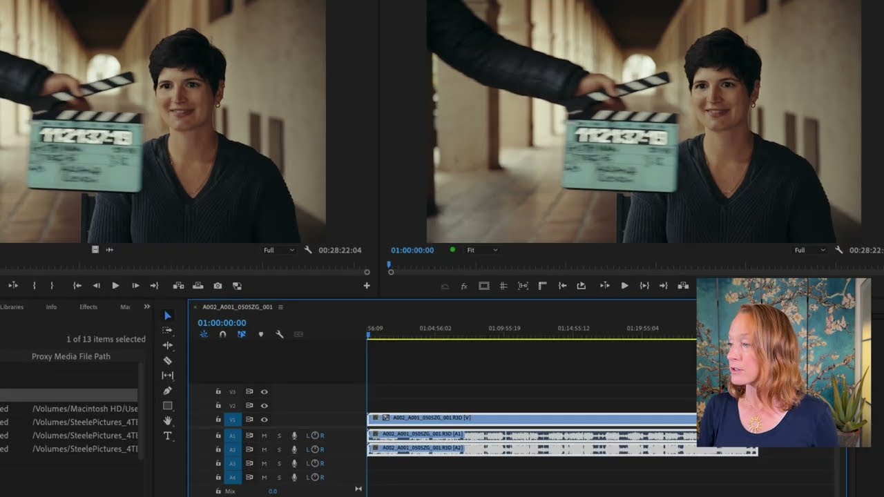
Task: Click the Export Frame camera icon
Action: [x=218, y=286]
